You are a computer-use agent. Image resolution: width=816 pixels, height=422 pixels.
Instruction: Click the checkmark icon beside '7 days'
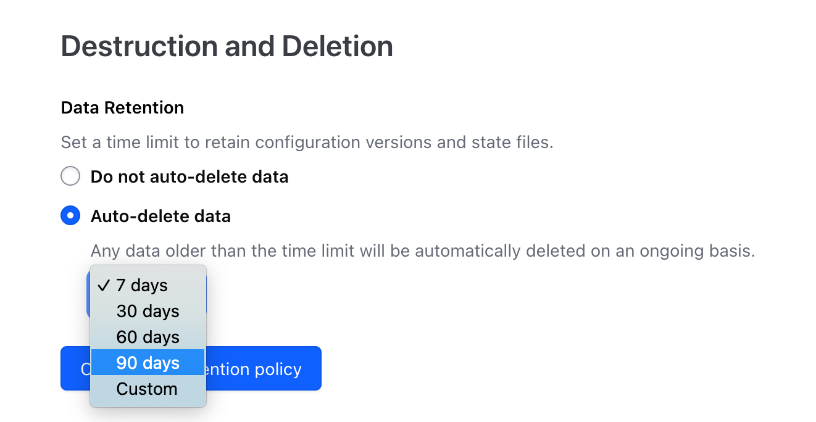coord(104,285)
